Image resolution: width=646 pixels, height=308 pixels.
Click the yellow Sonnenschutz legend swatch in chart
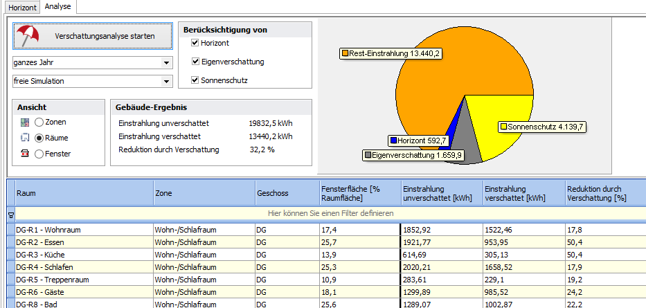click(504, 127)
